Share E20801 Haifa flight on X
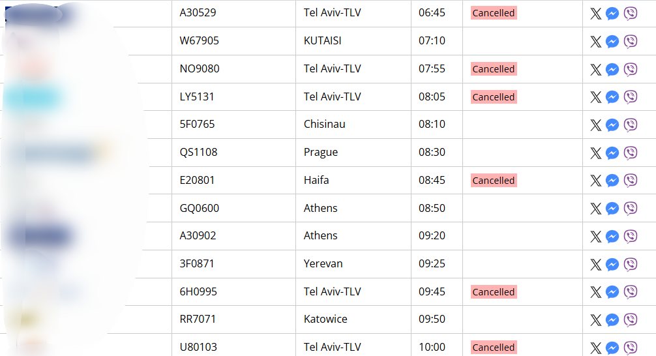 [x=596, y=181]
